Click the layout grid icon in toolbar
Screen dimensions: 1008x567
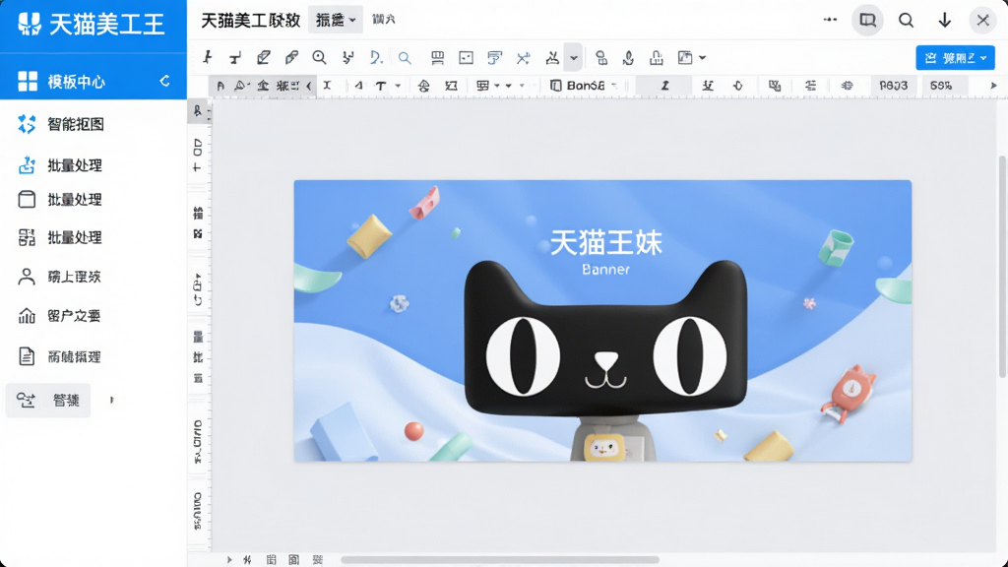click(x=438, y=58)
